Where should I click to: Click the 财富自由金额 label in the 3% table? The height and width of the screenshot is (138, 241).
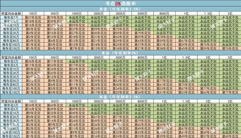[11, 57]
